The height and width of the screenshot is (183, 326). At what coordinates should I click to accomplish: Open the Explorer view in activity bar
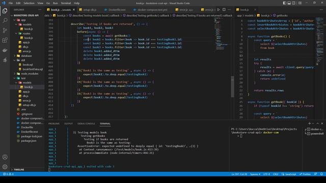pos(5,11)
